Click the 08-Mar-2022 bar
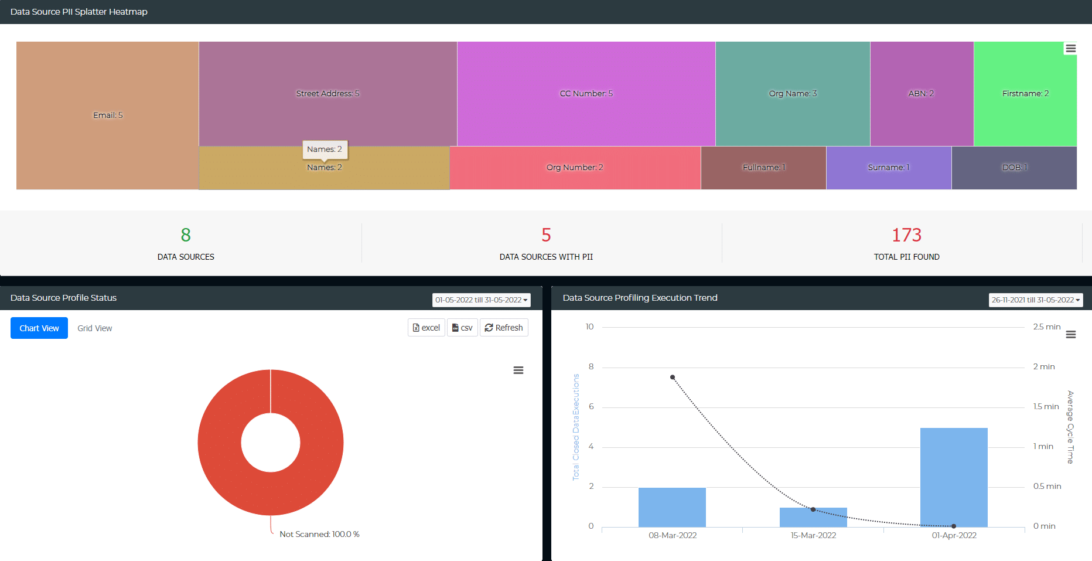Image resolution: width=1092 pixels, height=561 pixels. coord(672,507)
